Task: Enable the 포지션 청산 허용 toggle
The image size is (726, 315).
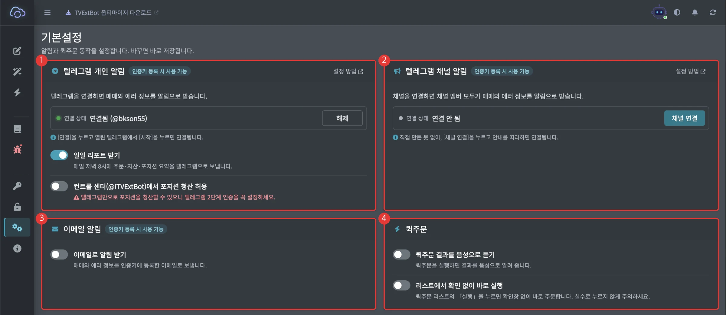Action: coord(59,186)
